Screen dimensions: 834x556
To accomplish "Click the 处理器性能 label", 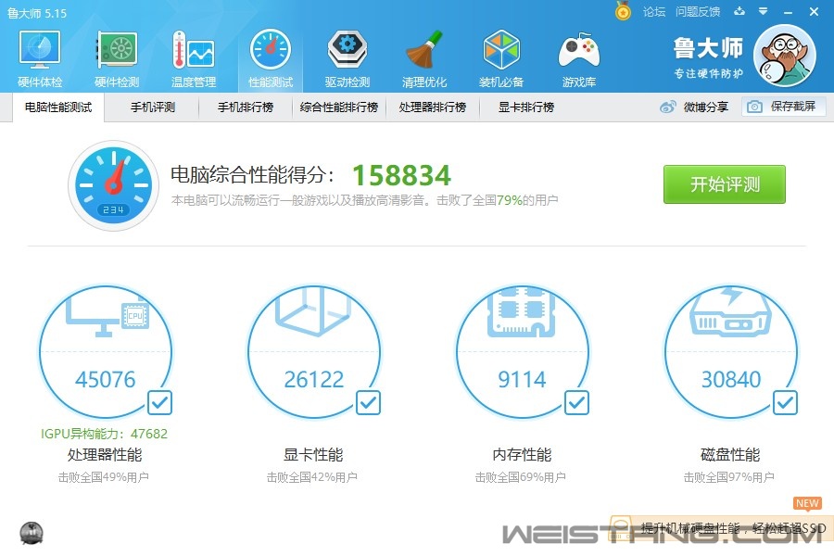I will (105, 455).
